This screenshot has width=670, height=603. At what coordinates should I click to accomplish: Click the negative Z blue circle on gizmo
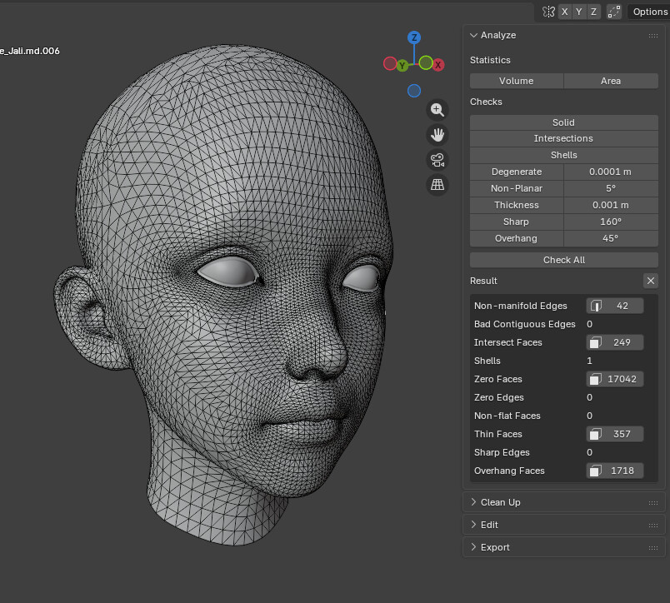pyautogui.click(x=413, y=91)
